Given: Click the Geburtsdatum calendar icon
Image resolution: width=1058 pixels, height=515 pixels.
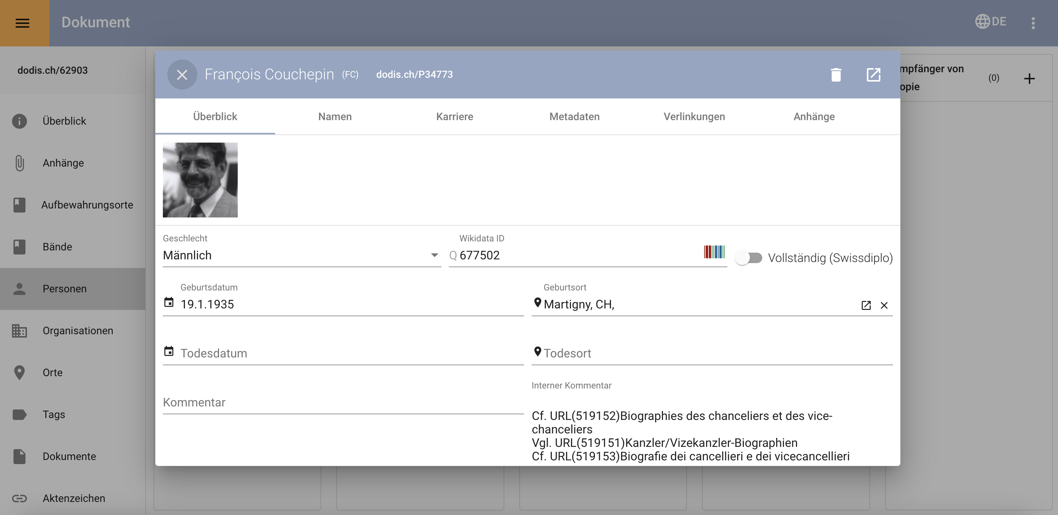Looking at the screenshot, I should 169,303.
